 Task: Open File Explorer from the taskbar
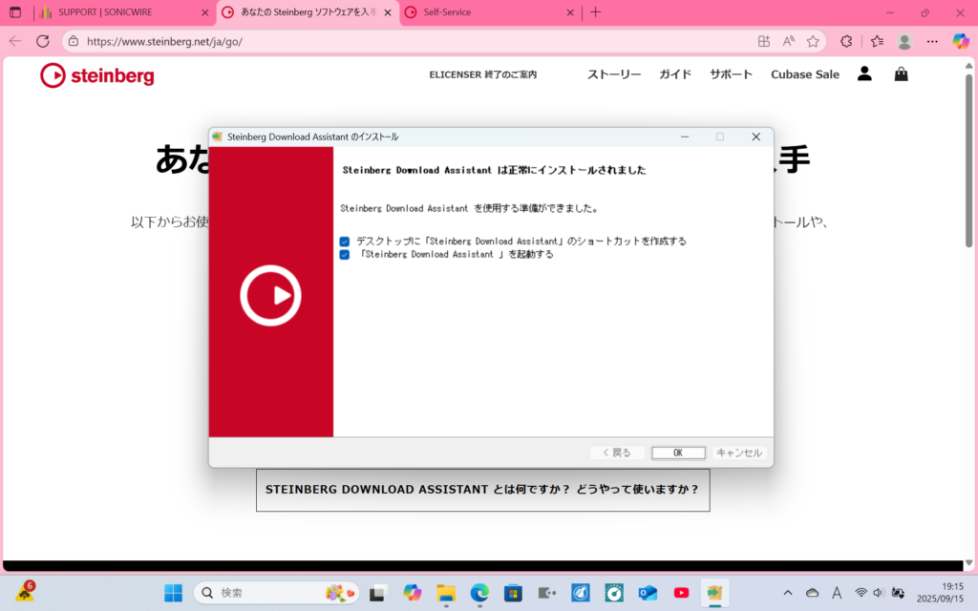point(446,593)
